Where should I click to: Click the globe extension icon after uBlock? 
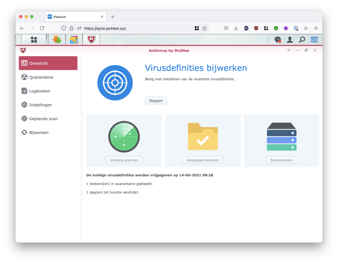[x=246, y=28]
